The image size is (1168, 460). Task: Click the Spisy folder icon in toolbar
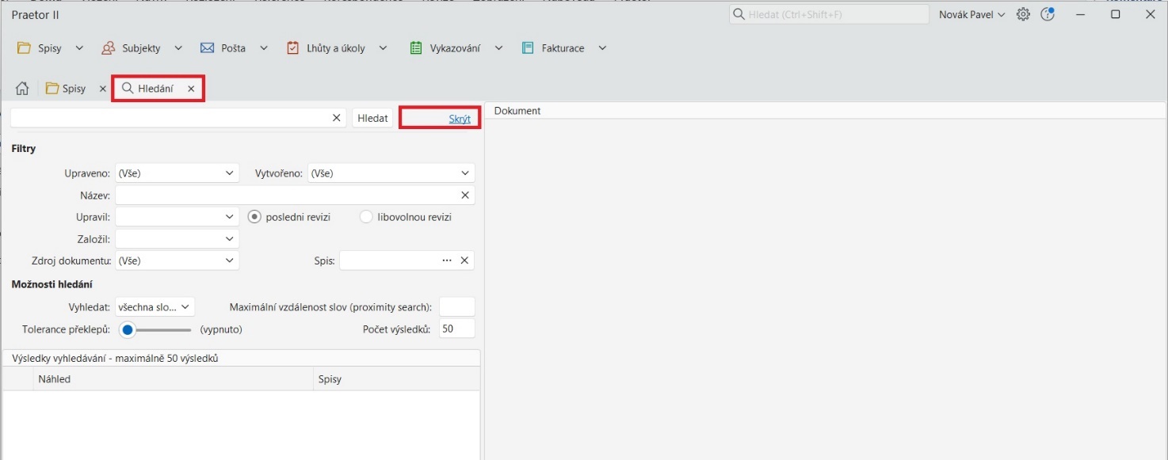(x=25, y=48)
